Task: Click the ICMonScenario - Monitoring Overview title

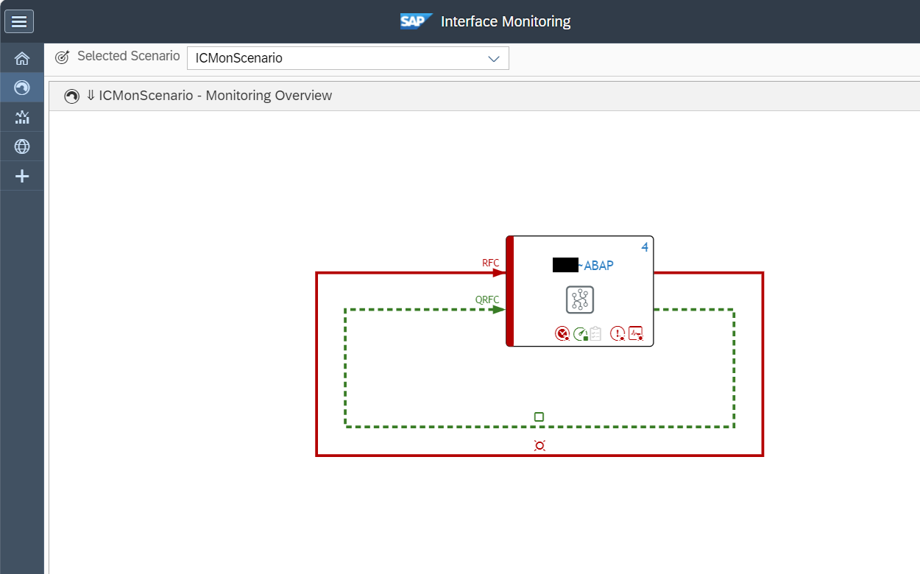Action: (x=216, y=96)
